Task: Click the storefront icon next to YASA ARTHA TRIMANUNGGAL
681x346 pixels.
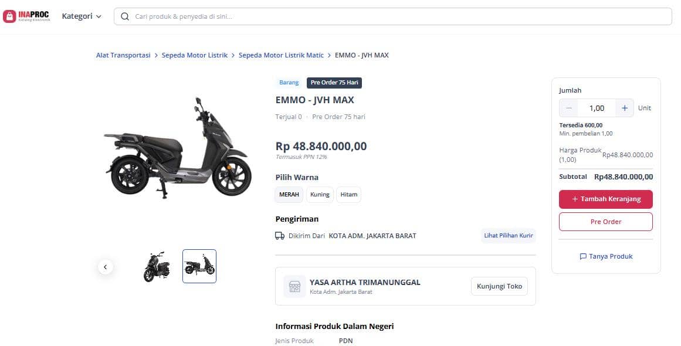Action: 294,286
